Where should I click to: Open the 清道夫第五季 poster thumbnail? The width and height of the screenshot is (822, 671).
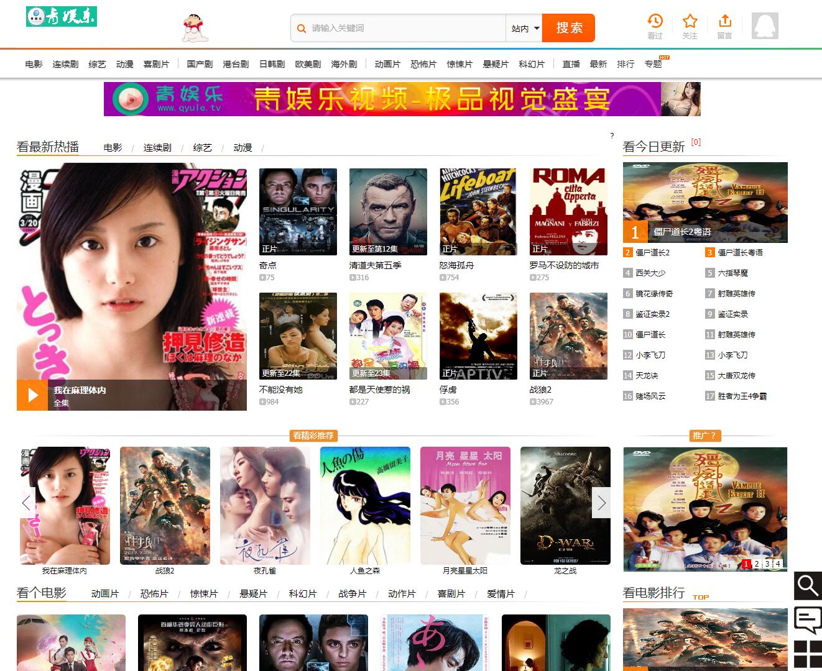pos(388,212)
